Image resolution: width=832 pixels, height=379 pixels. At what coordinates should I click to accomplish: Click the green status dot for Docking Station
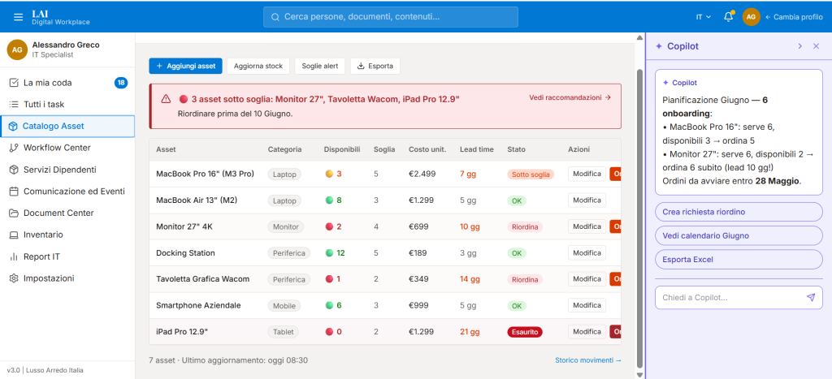329,253
